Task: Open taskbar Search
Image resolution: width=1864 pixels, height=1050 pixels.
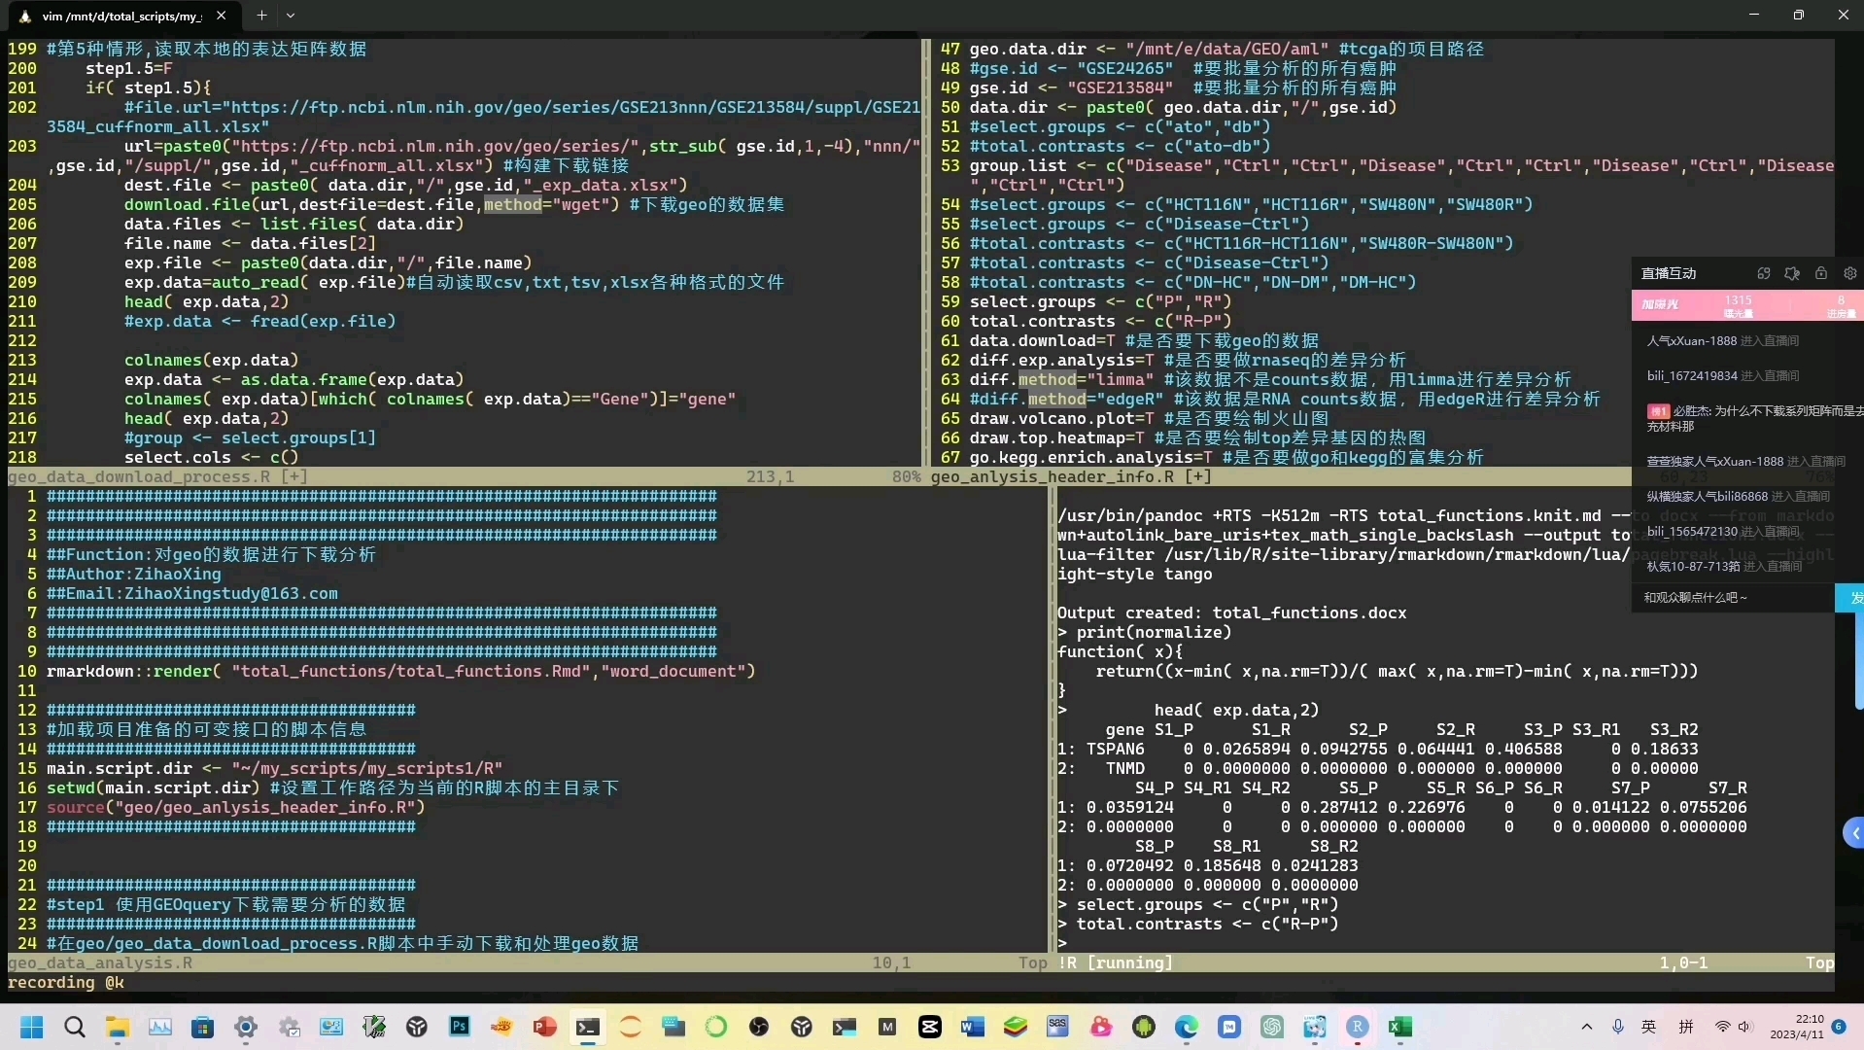Action: [x=75, y=1027]
